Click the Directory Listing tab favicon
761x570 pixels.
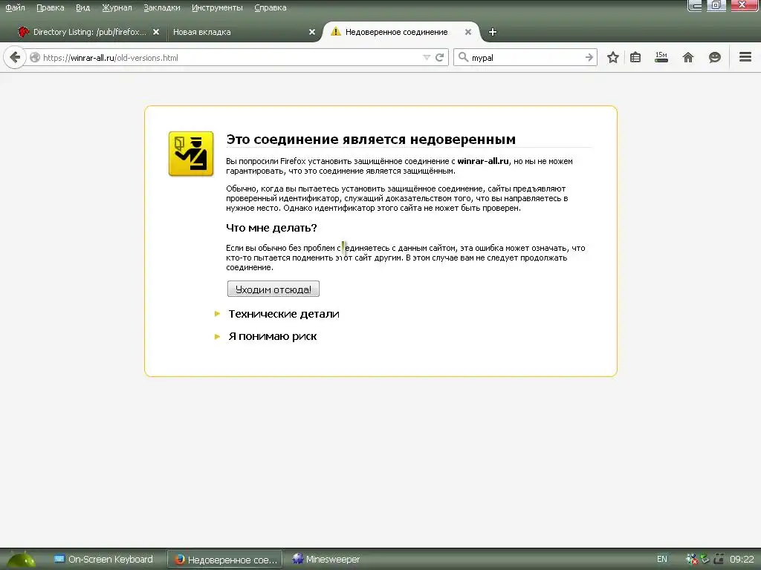[x=23, y=32]
